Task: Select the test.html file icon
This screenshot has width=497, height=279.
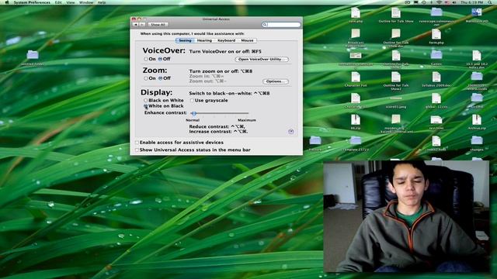Action: coord(436,120)
